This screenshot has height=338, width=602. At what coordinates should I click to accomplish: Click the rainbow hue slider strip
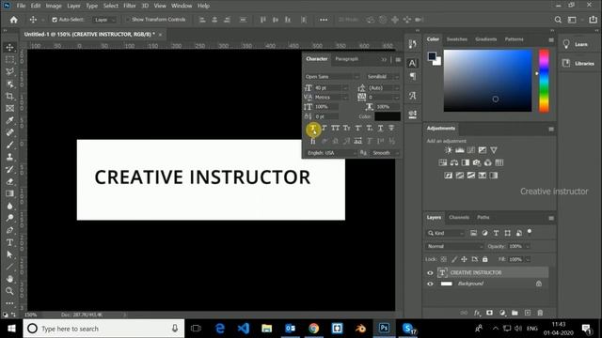(x=544, y=81)
